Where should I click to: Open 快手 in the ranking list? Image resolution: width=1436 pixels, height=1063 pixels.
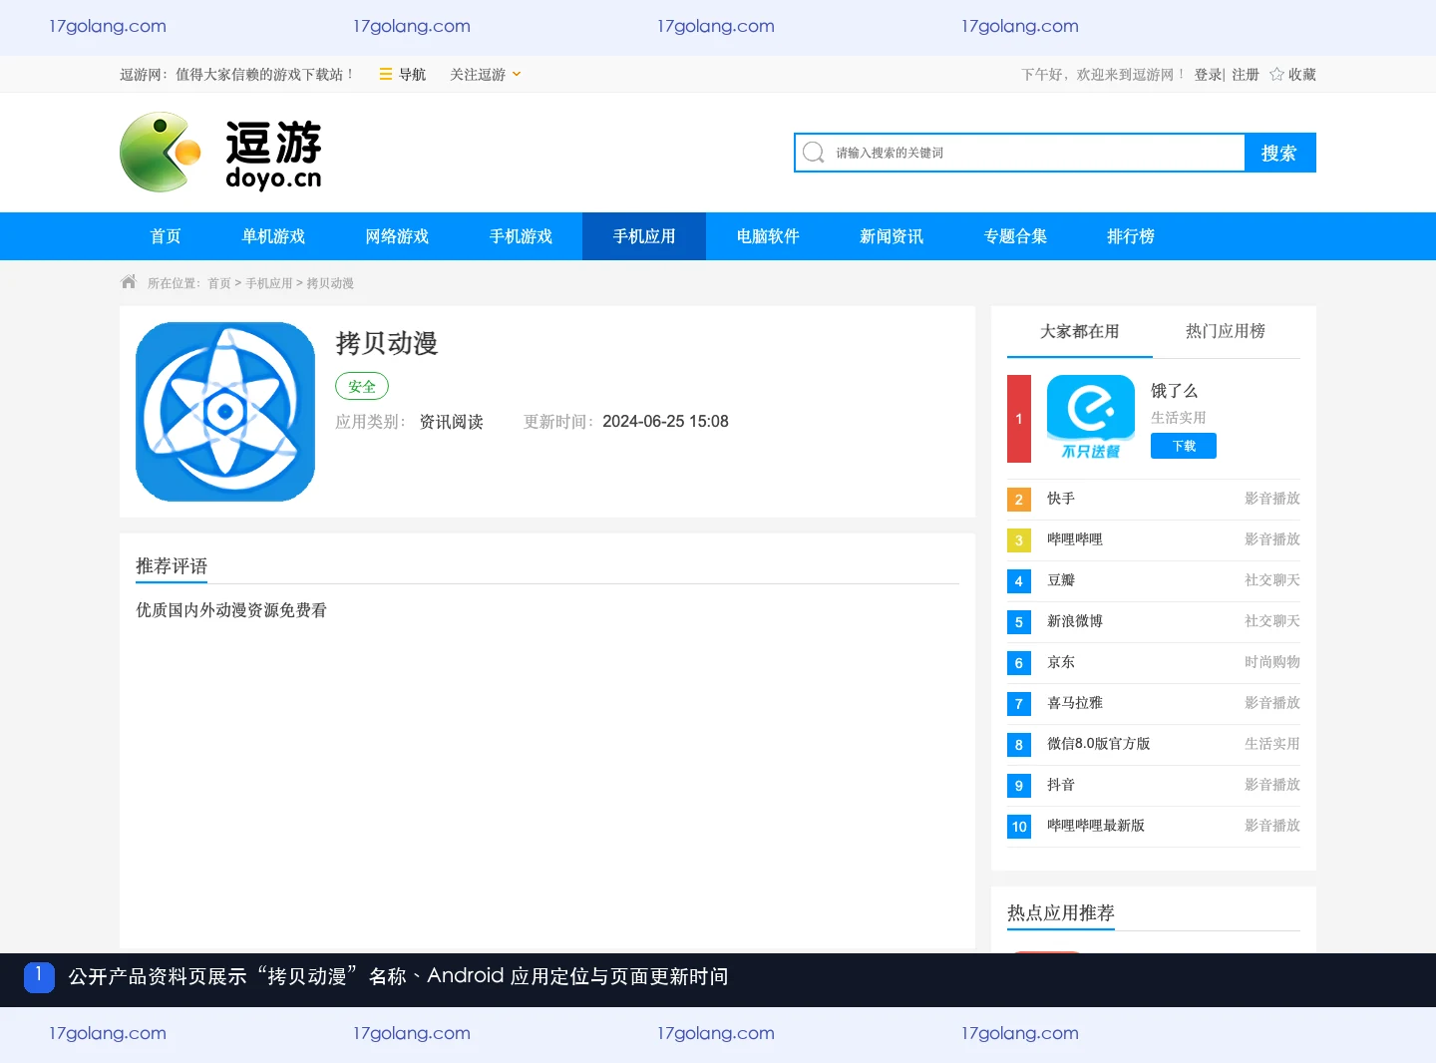(1061, 499)
